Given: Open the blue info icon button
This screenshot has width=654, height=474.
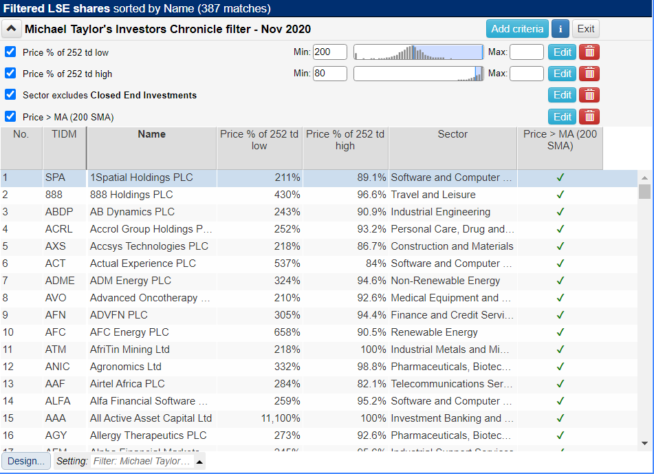Looking at the screenshot, I should (x=560, y=29).
